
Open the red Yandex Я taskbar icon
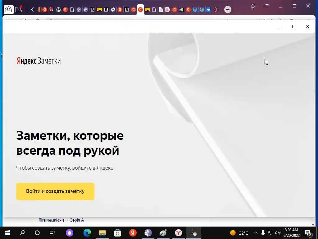click(133, 233)
